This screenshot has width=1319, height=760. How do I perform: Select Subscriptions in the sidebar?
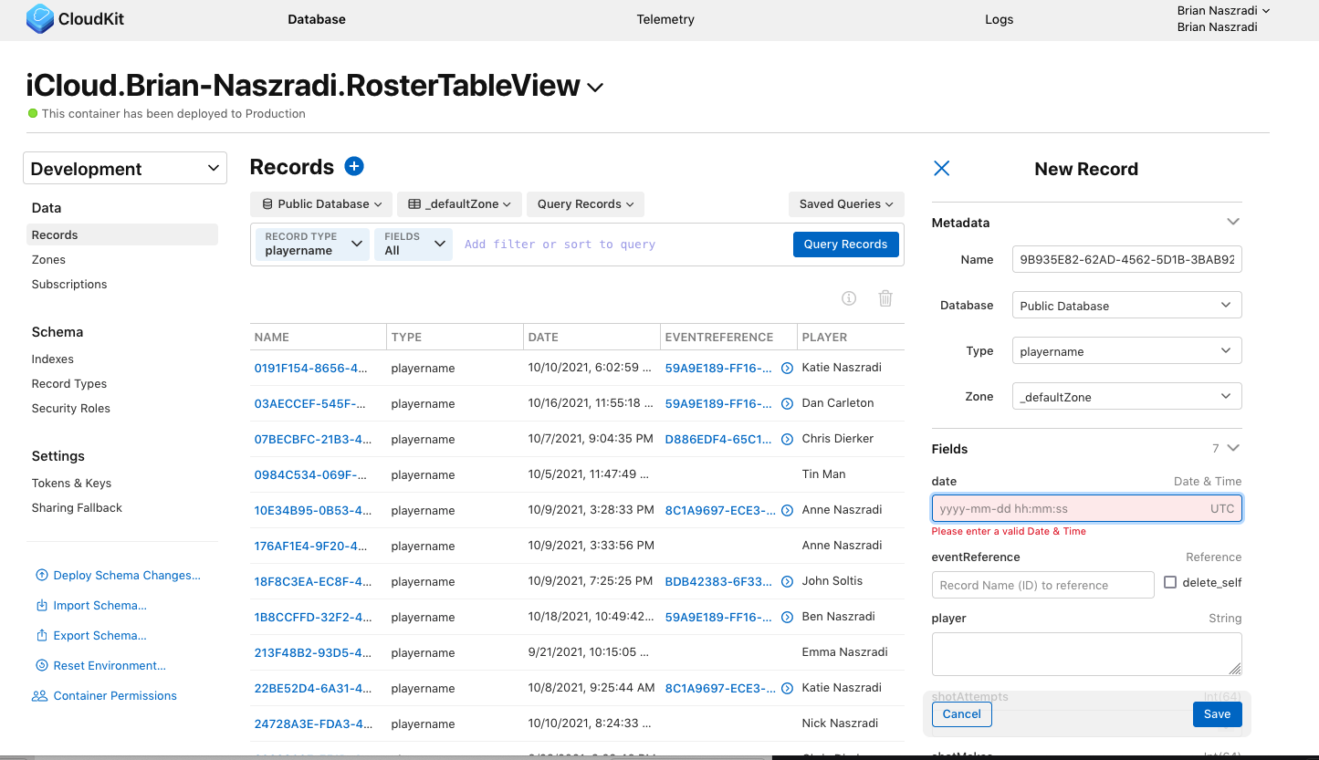[69, 284]
